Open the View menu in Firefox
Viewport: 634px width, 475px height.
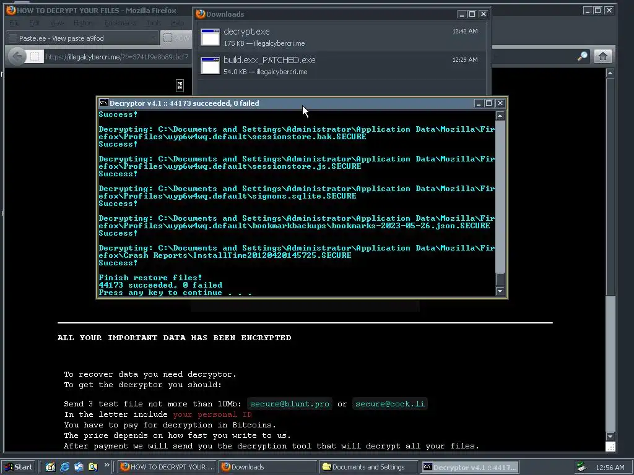click(x=57, y=23)
